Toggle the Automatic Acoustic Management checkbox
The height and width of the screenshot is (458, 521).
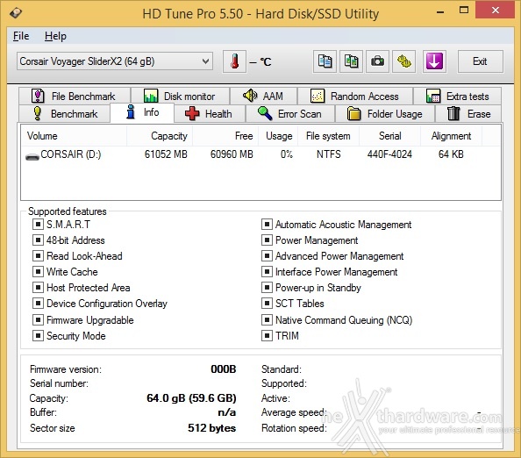pyautogui.click(x=267, y=225)
